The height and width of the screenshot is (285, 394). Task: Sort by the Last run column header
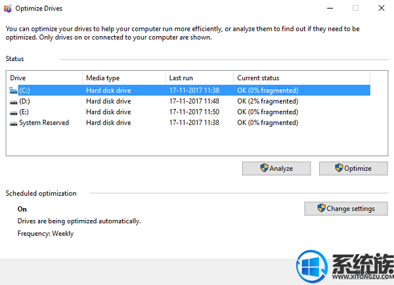pyautogui.click(x=200, y=78)
